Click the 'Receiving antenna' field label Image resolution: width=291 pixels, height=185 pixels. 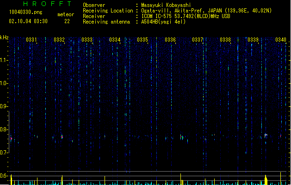tap(106, 22)
